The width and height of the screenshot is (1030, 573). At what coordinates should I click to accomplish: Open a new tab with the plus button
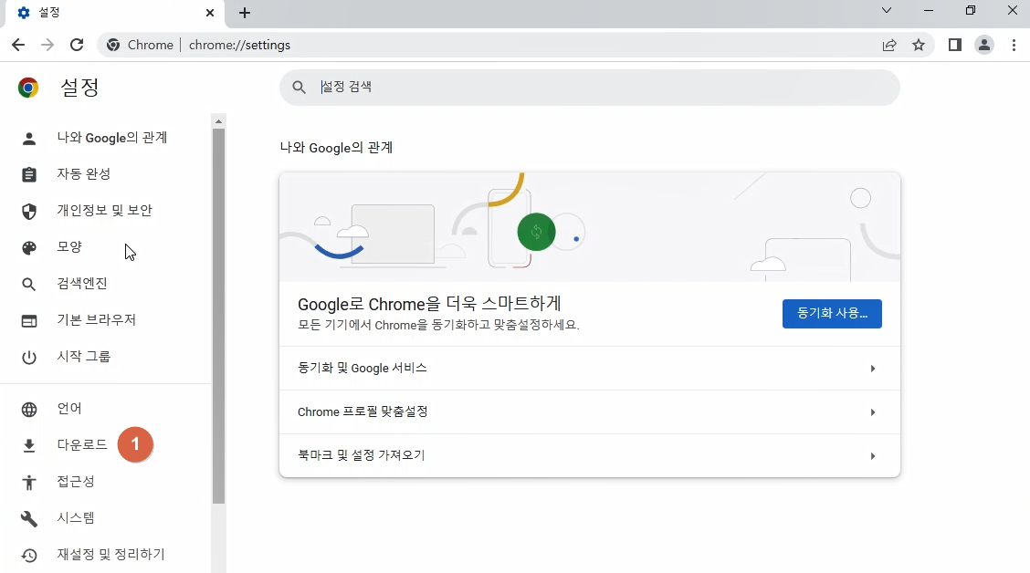coord(245,13)
